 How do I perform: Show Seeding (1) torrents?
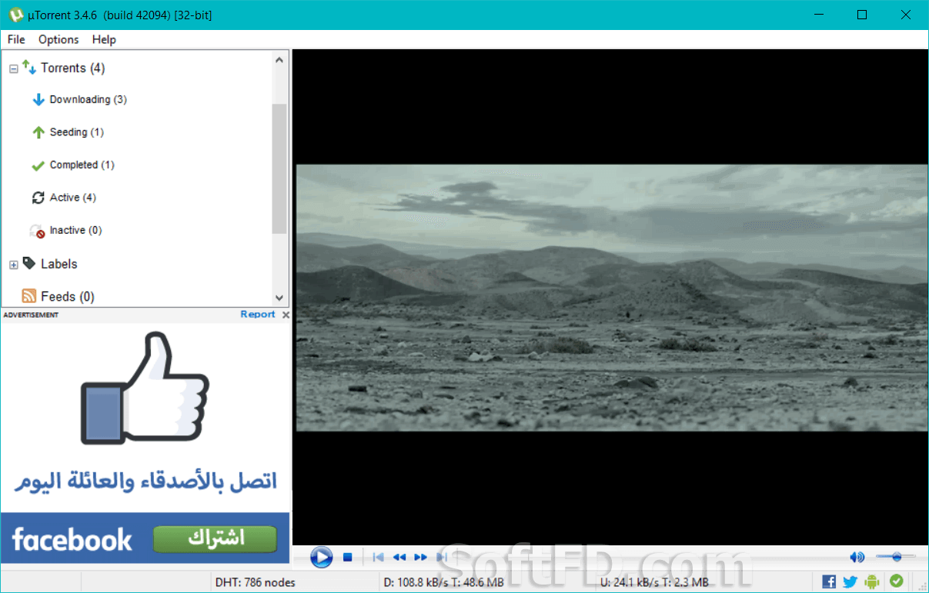[77, 132]
